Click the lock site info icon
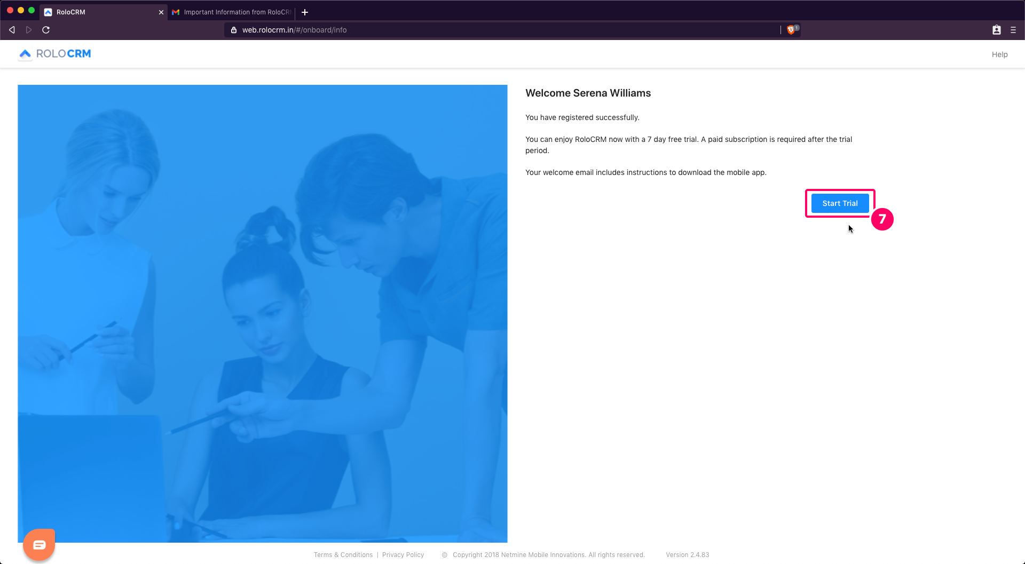This screenshot has width=1025, height=564. coord(233,30)
